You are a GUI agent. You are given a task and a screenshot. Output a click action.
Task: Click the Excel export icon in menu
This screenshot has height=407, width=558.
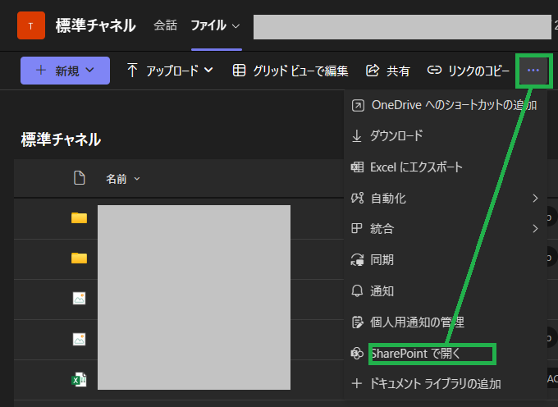(357, 167)
